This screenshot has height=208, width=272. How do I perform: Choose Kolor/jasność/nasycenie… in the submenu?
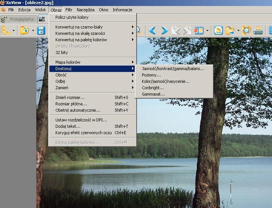pos(174,81)
